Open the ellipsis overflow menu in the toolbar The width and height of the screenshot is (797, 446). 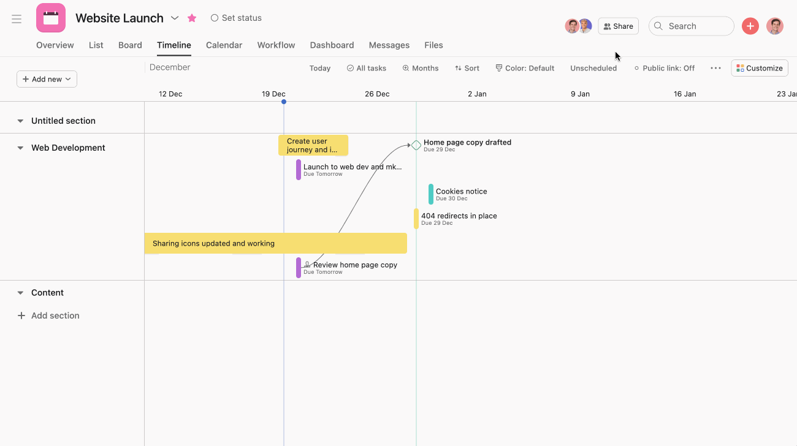coord(715,68)
